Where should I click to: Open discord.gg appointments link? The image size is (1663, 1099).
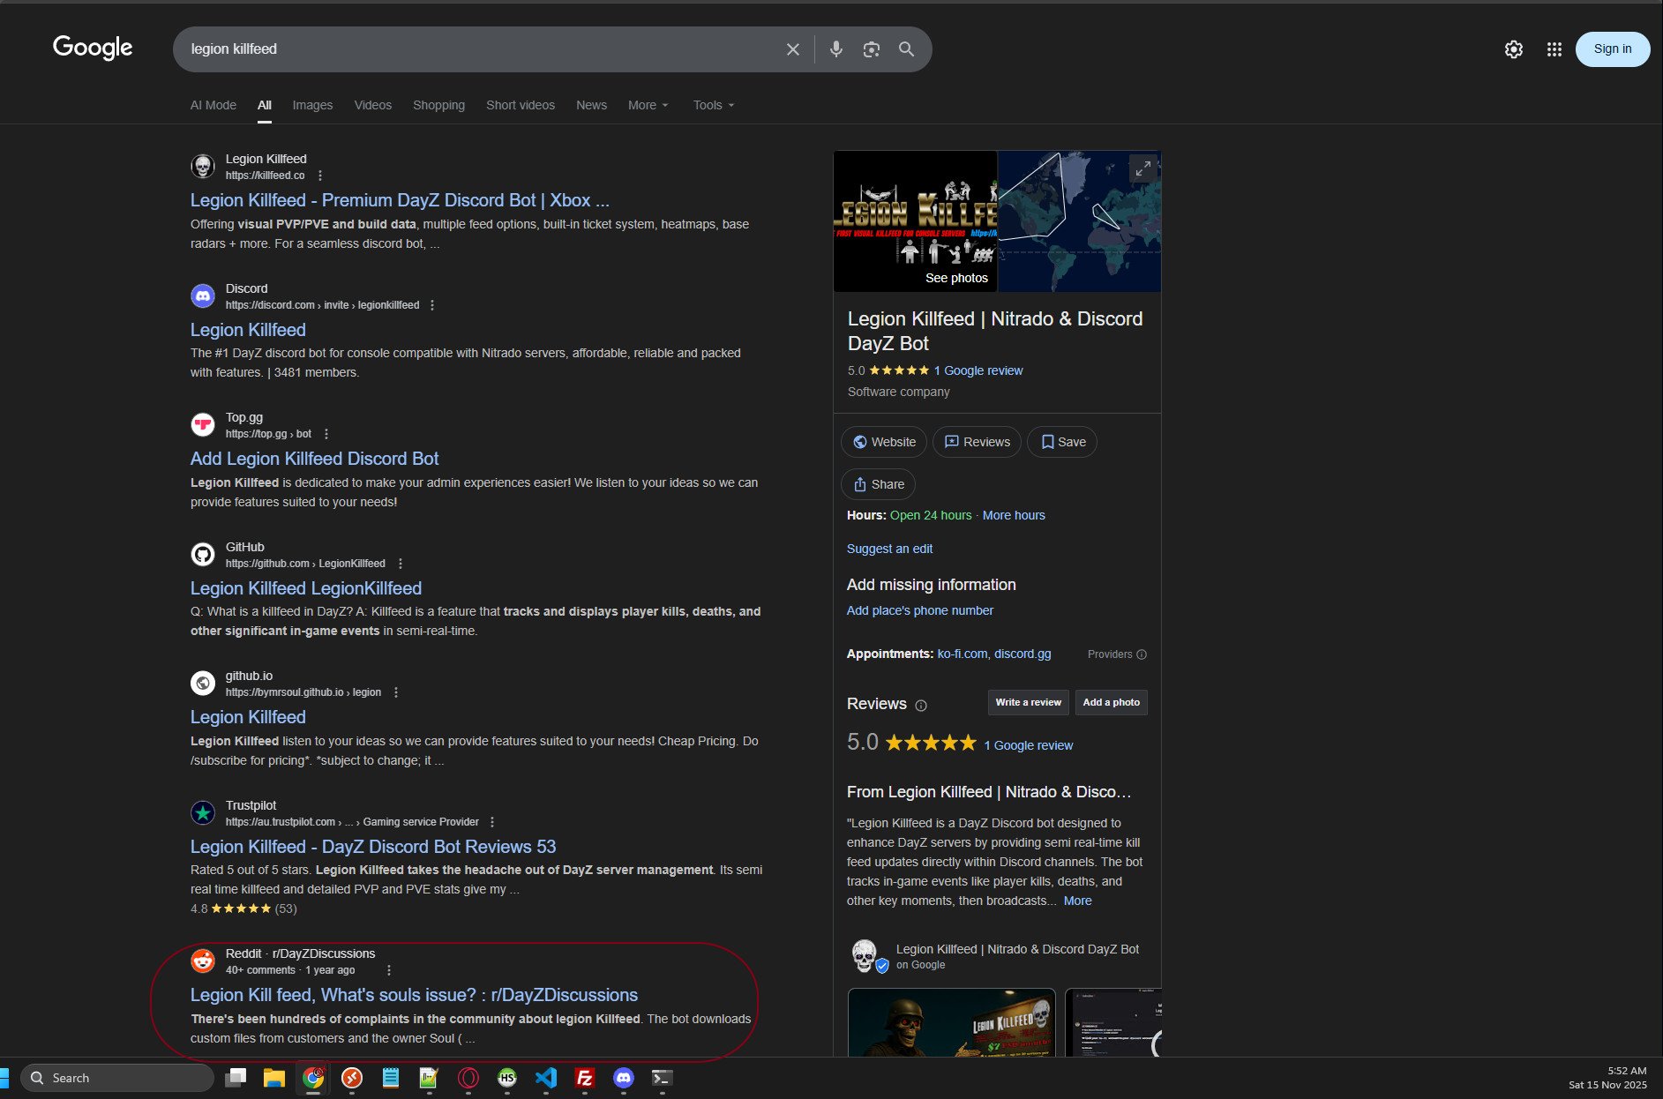1023,654
